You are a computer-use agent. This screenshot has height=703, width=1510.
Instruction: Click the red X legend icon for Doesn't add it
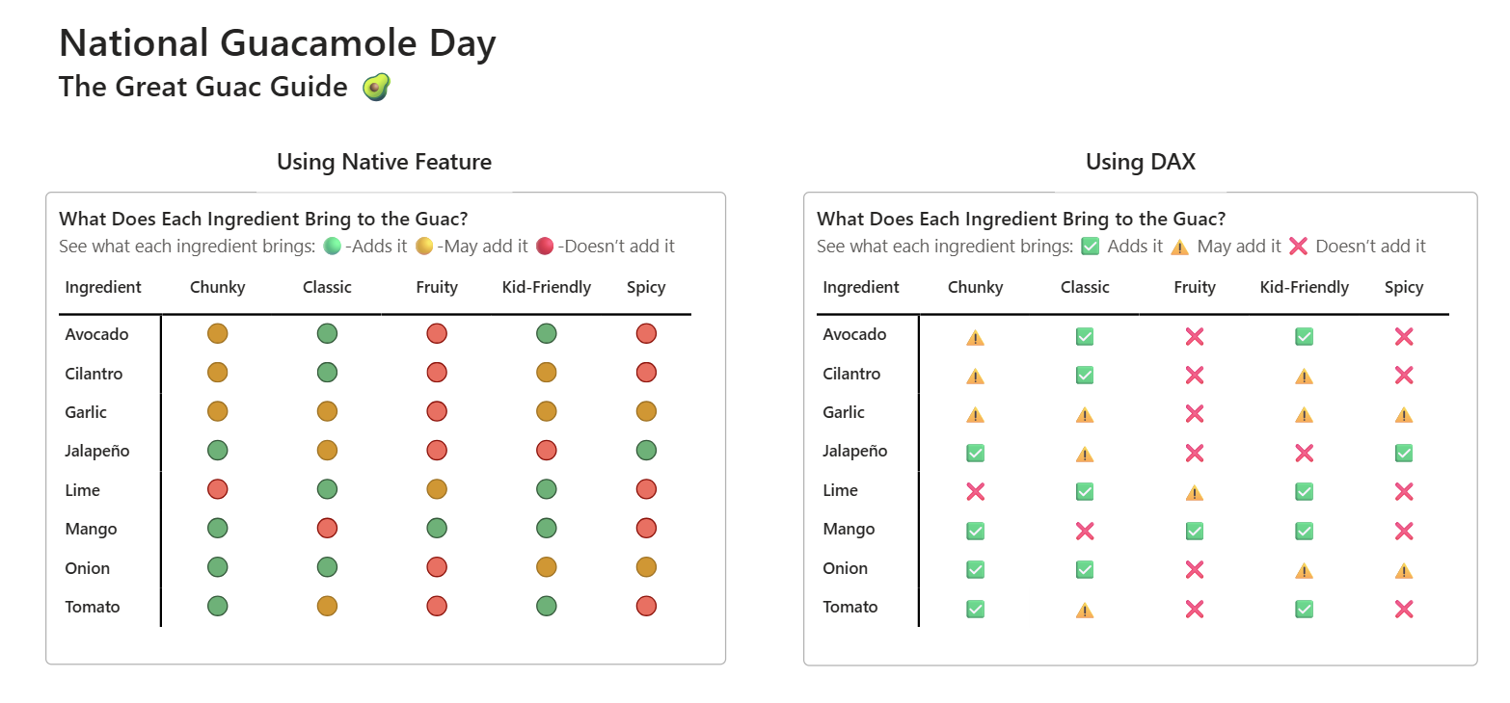[x=1298, y=247]
